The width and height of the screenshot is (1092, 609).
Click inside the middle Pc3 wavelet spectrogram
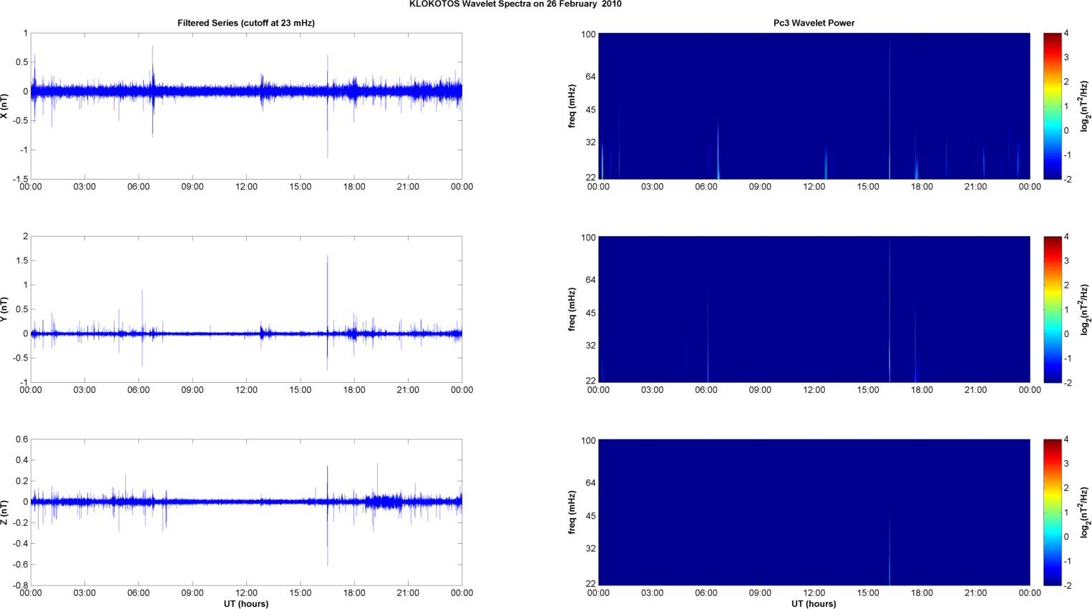coord(814,309)
